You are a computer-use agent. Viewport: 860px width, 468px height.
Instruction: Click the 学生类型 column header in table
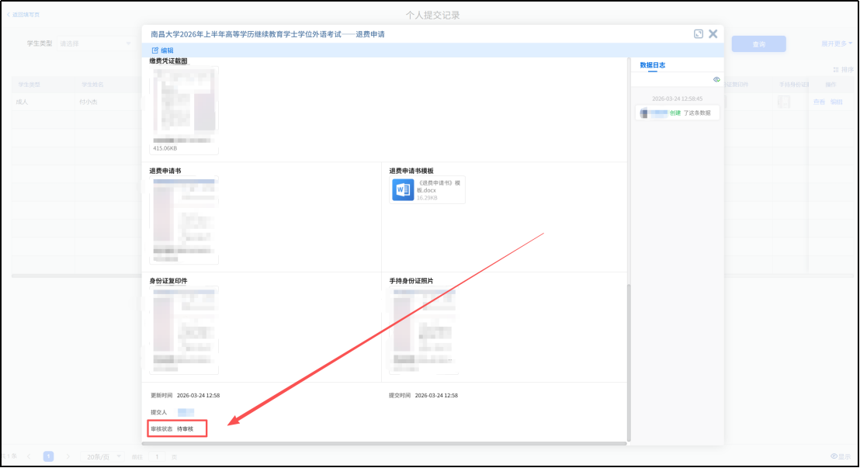(29, 85)
